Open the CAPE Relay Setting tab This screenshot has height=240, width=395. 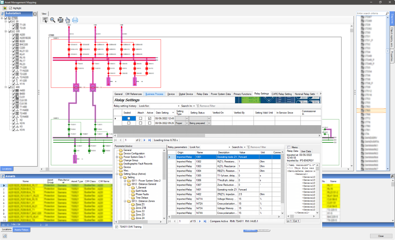tap(282, 94)
